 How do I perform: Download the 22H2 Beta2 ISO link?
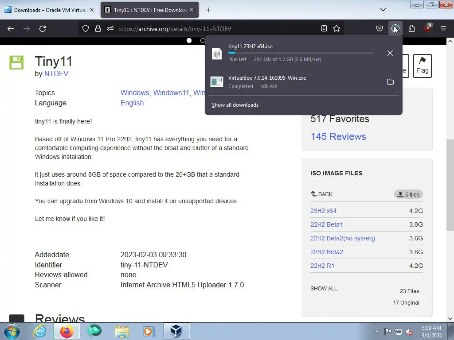(x=327, y=252)
